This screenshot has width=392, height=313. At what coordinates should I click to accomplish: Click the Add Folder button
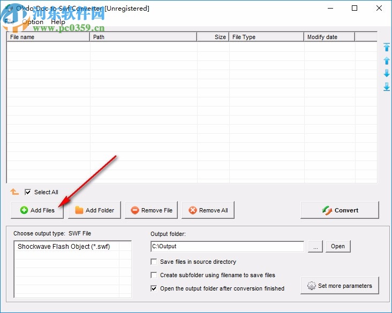(94, 210)
